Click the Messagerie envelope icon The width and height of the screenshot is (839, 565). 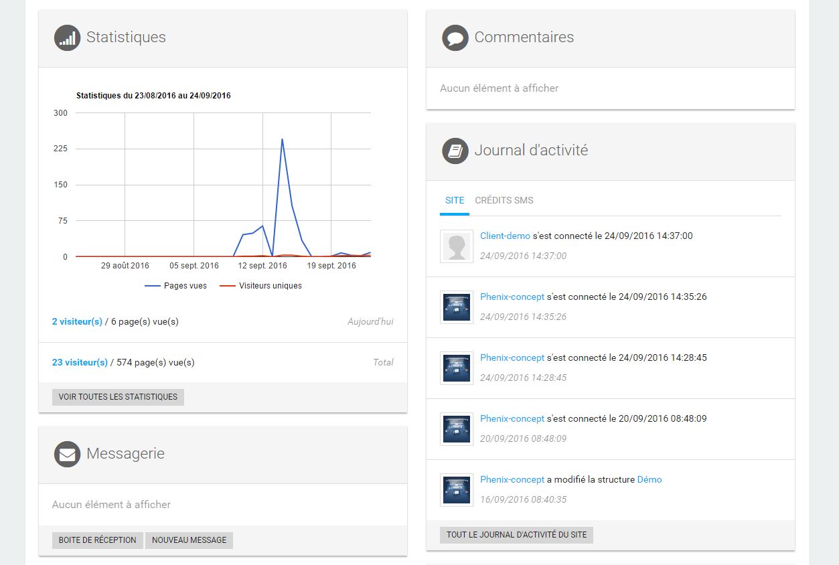coord(67,454)
